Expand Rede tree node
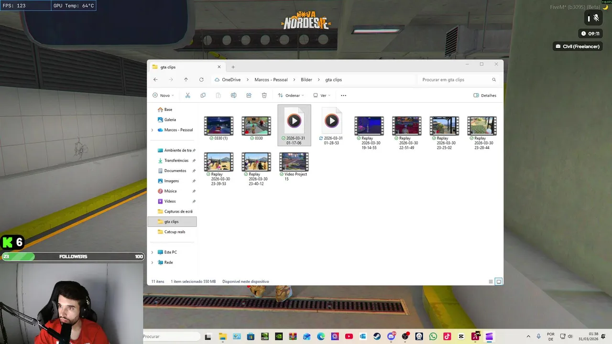 (x=153, y=262)
